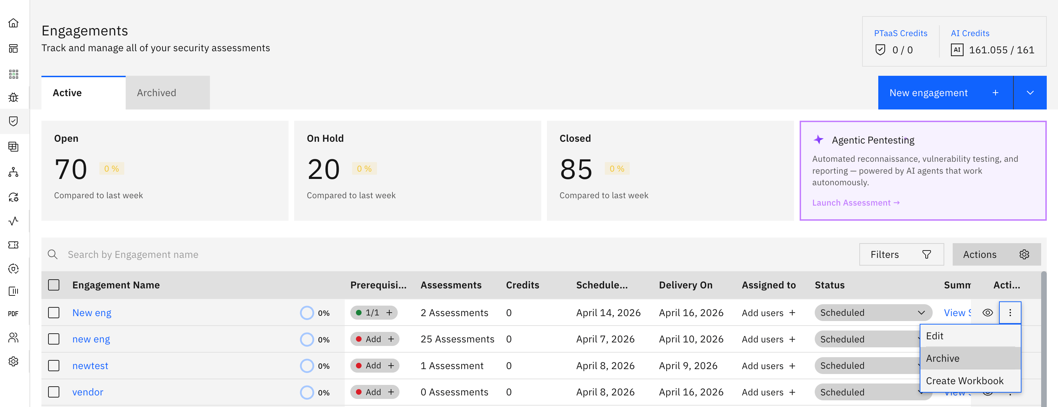Open the Actions settings dropdown
Screen dimensions: 1058x407
(x=996, y=255)
